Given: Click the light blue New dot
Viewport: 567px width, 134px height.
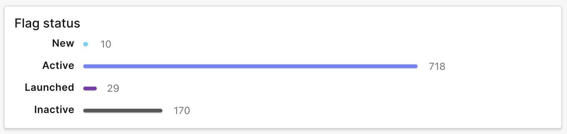Looking at the screenshot, I should 85,44.
